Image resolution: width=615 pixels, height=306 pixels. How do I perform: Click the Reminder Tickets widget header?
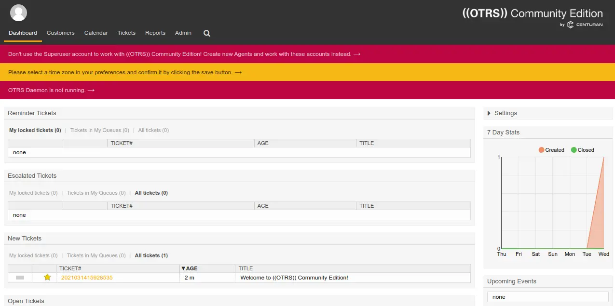(239, 113)
